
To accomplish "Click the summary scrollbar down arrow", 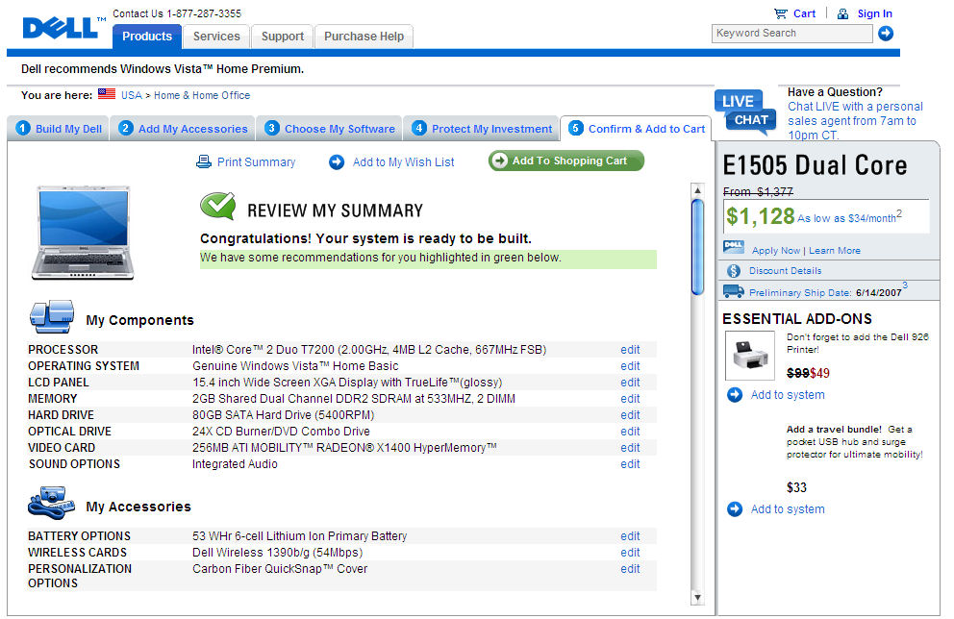I will tap(698, 598).
